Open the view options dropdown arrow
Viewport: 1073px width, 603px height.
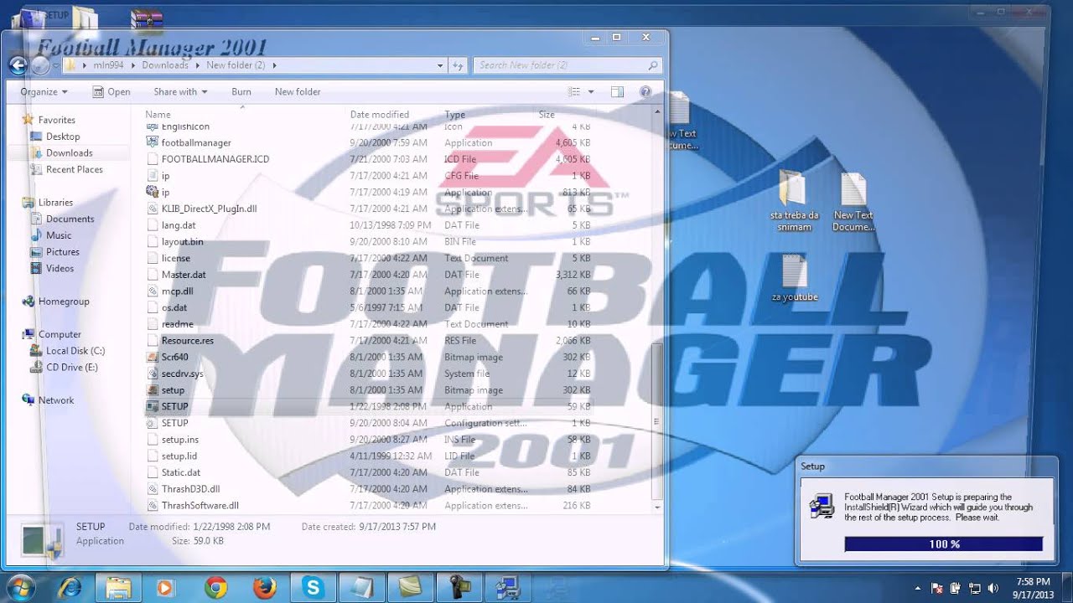coord(591,91)
